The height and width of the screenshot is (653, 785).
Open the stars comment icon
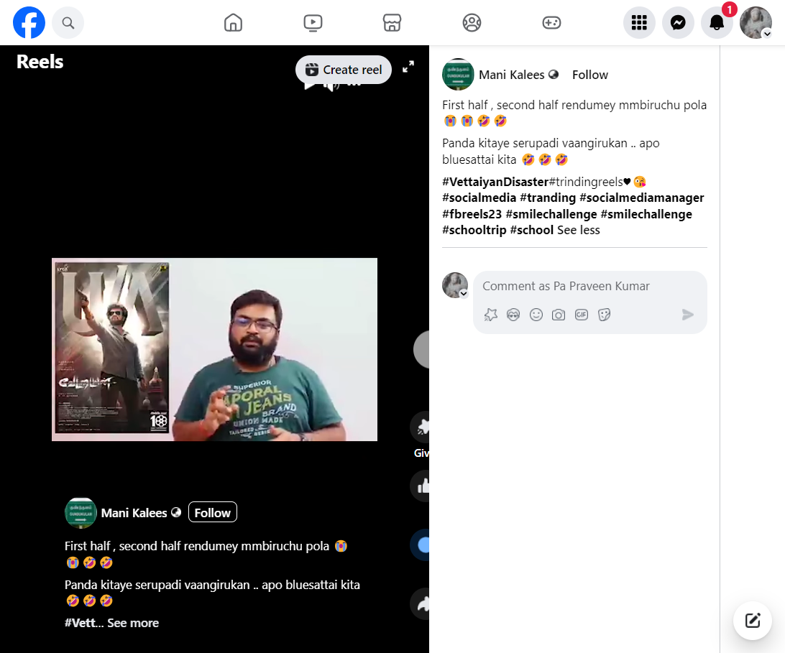point(490,315)
